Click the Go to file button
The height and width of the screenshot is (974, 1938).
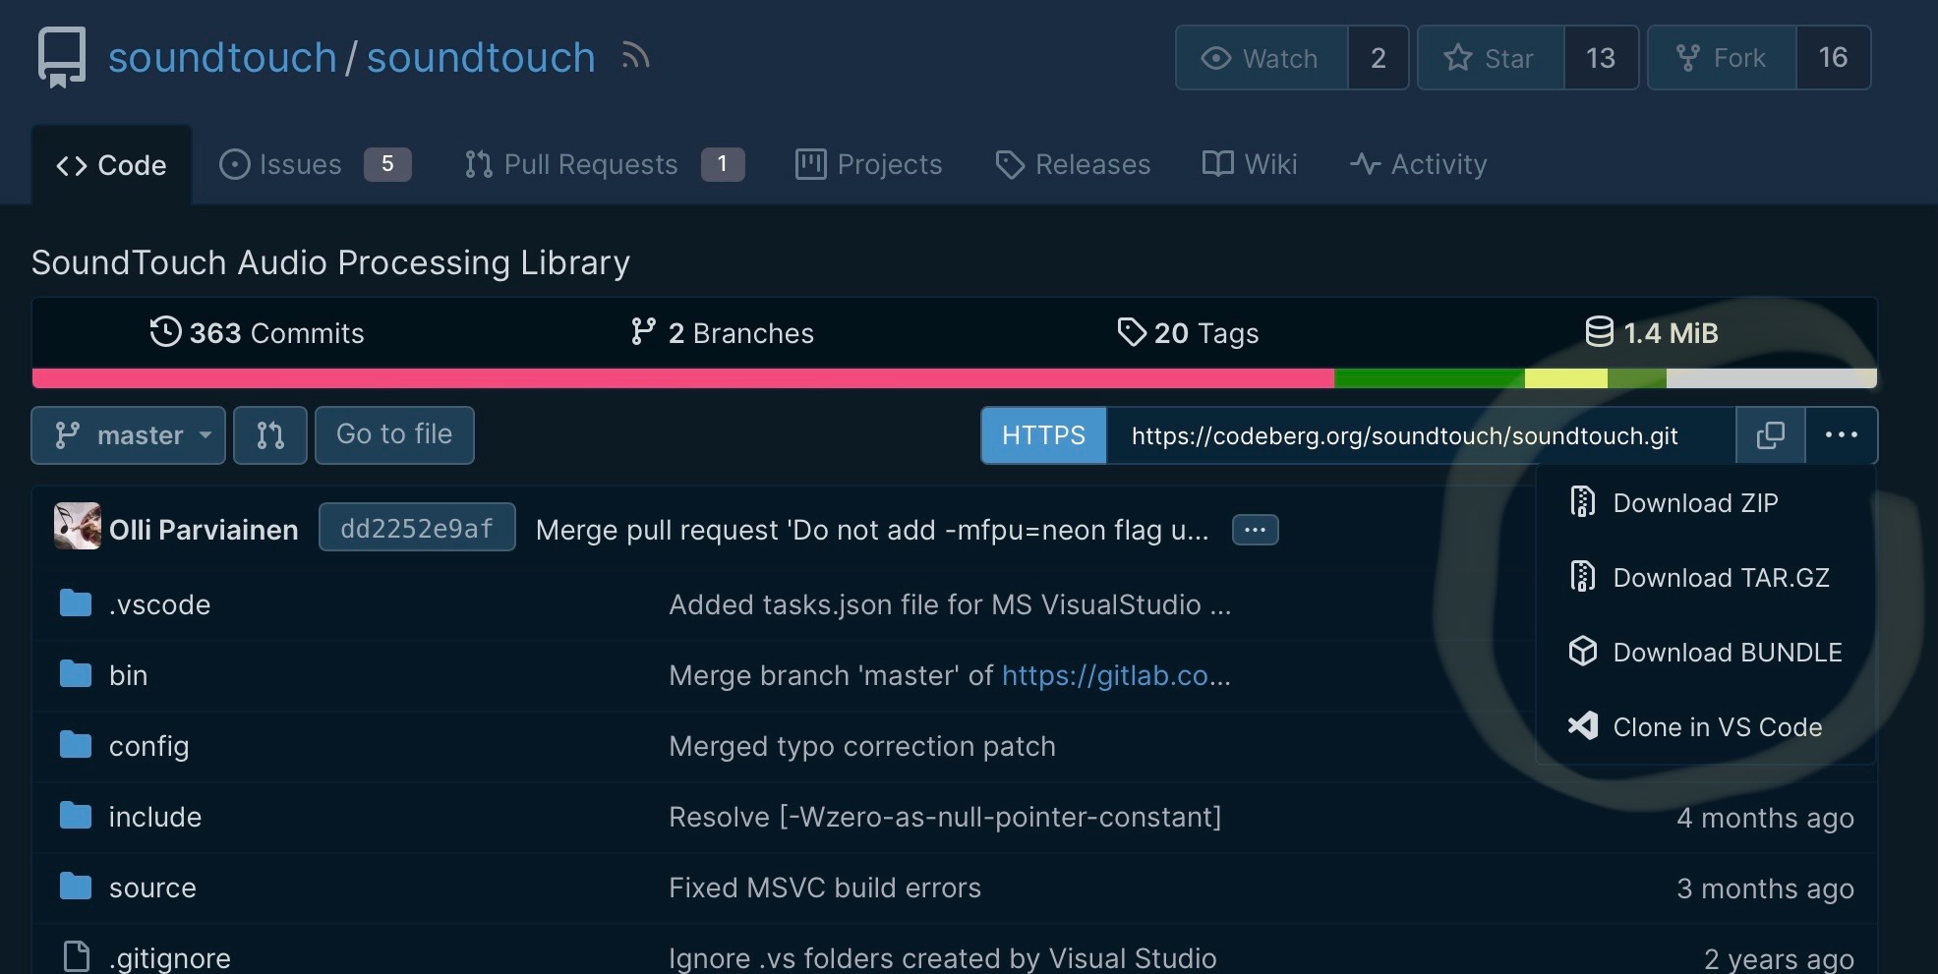pyautogui.click(x=394, y=435)
